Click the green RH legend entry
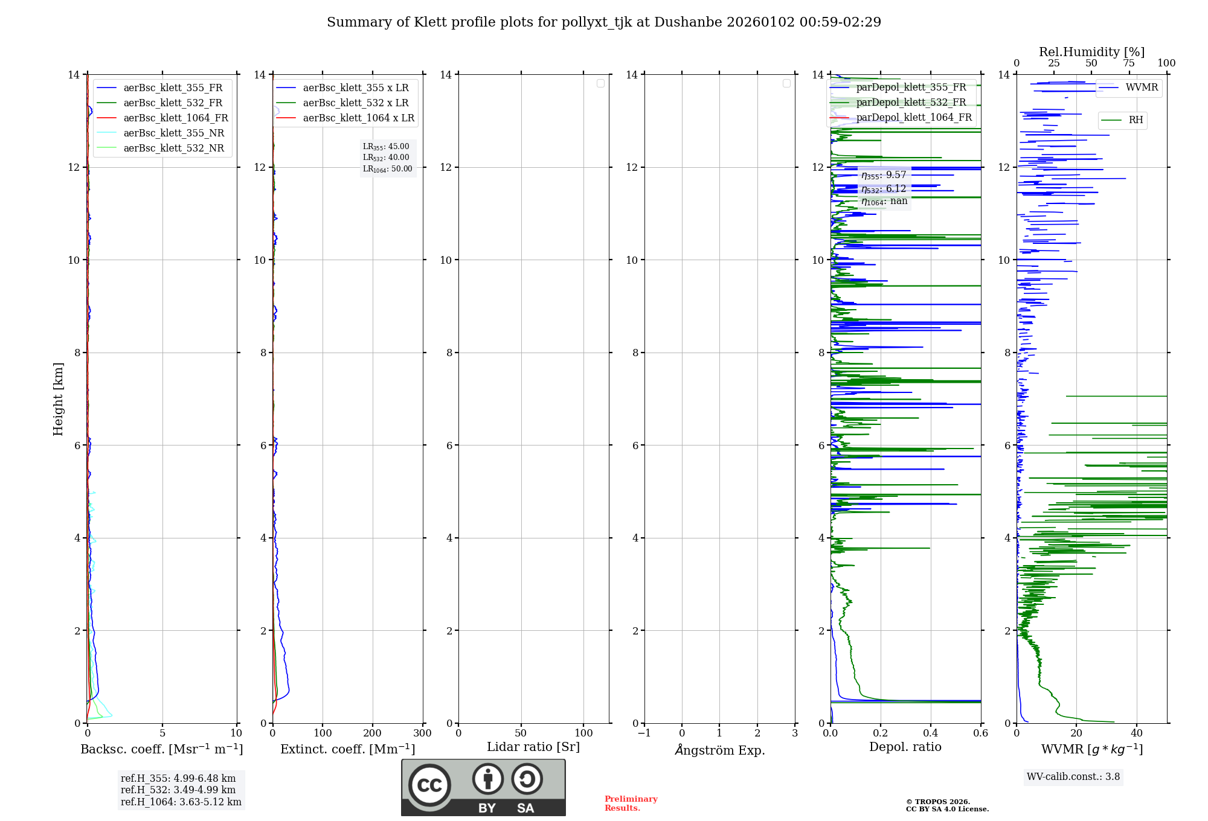The height and width of the screenshot is (821, 1208). point(1122,120)
